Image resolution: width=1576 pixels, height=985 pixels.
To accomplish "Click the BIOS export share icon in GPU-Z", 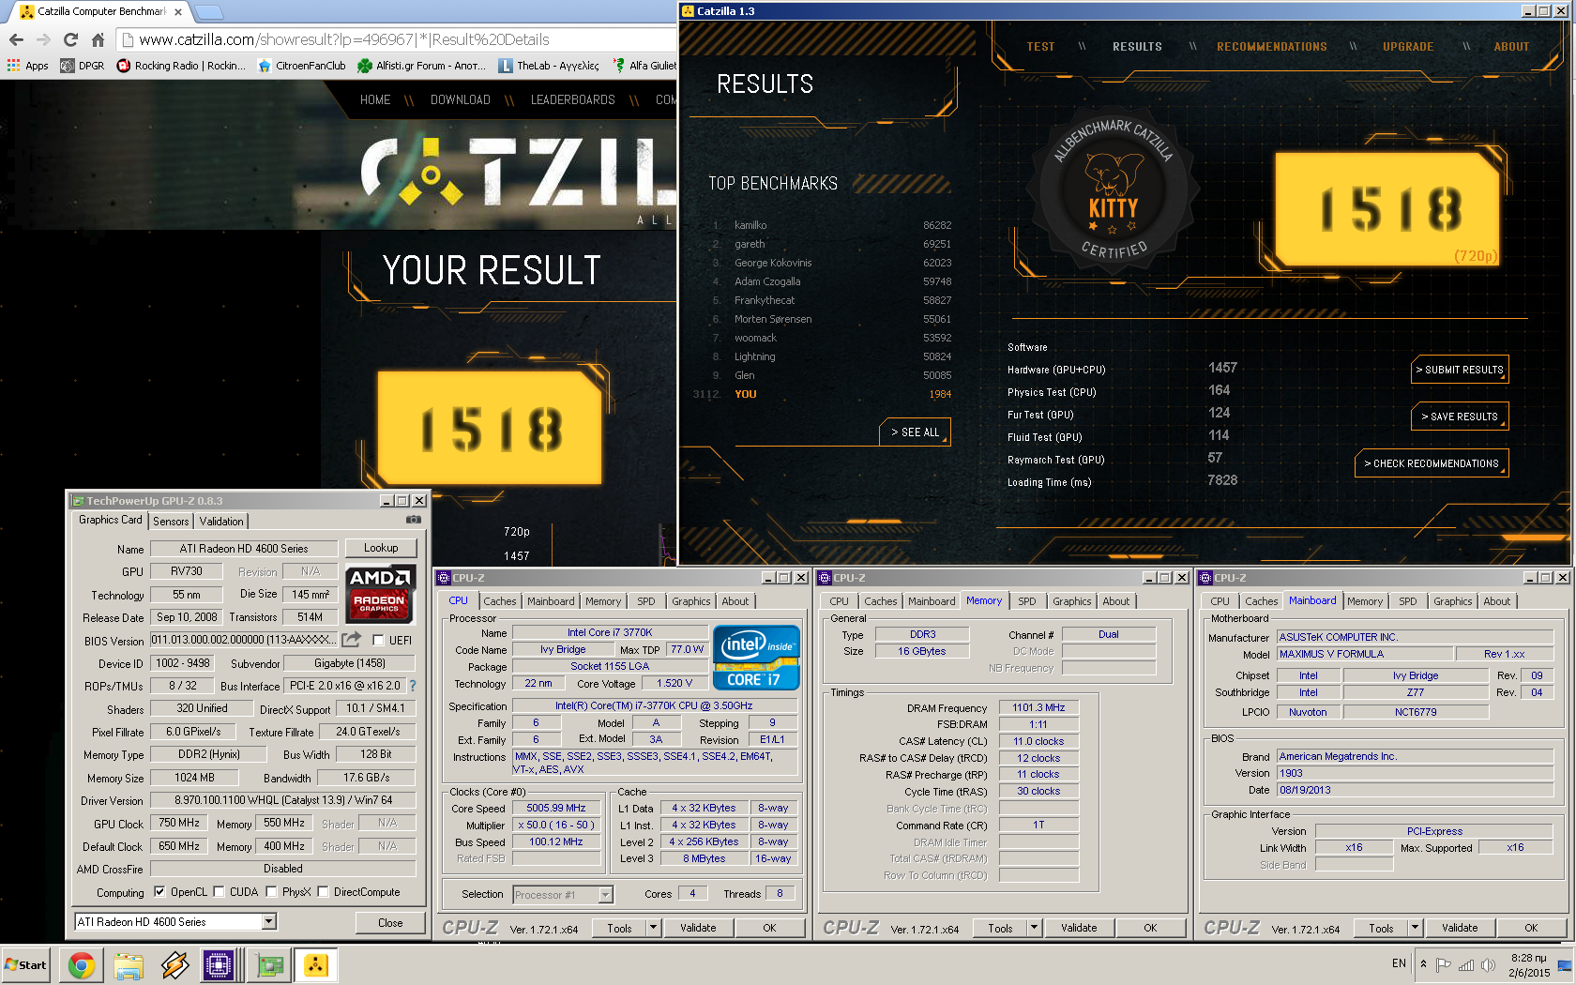I will (351, 640).
